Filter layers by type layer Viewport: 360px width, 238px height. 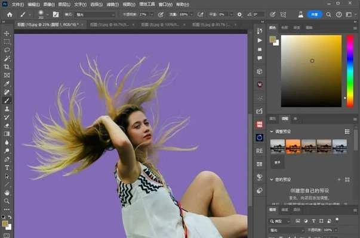(313, 221)
